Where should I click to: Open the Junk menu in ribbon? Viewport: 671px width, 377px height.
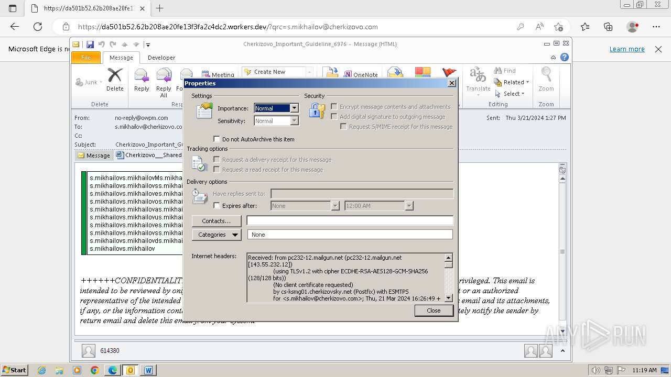(x=89, y=82)
